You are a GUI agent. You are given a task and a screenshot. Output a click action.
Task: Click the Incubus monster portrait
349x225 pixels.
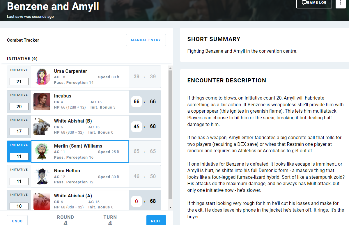tap(42, 102)
